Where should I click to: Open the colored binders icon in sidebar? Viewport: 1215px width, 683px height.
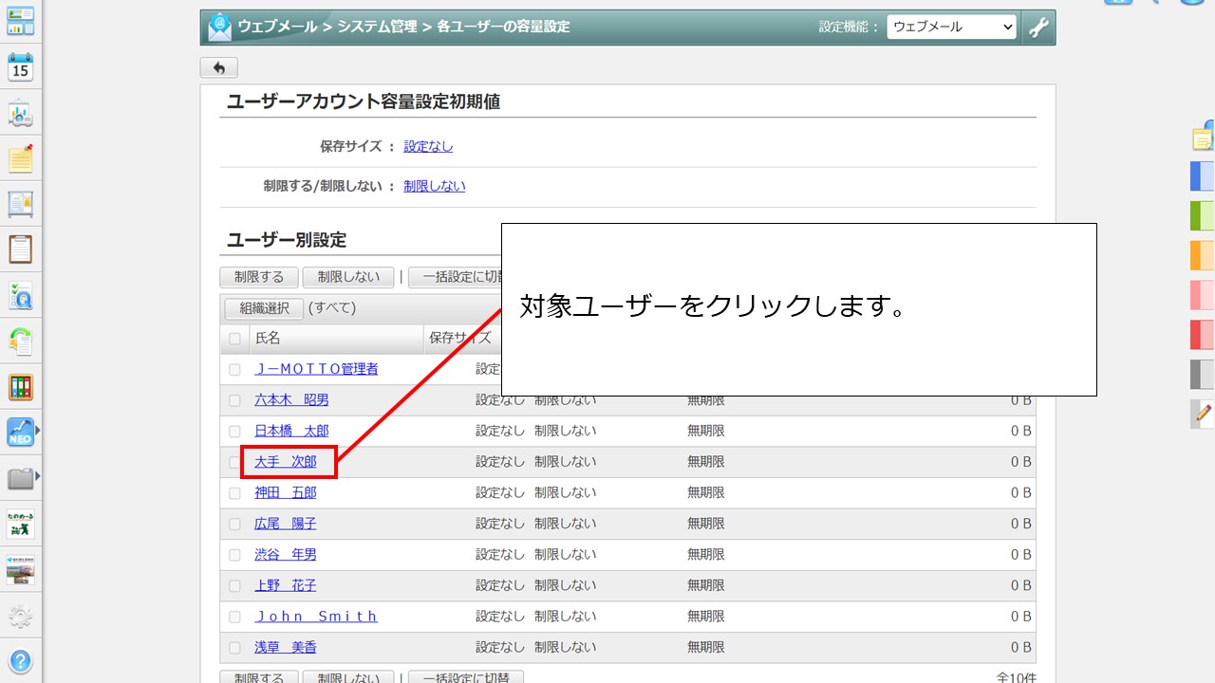pyautogui.click(x=20, y=387)
